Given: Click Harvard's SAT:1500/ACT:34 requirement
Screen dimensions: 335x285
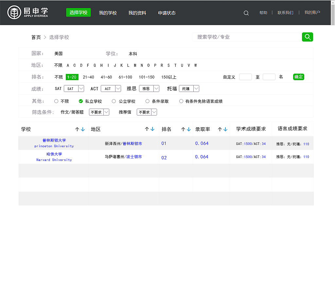Looking at the screenshot, I should point(251,157).
